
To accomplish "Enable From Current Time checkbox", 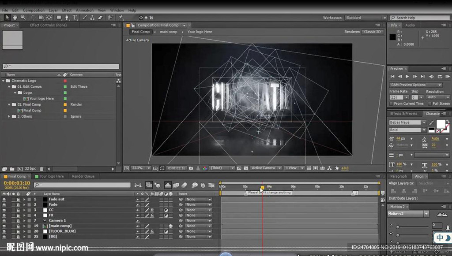I will pyautogui.click(x=391, y=104).
